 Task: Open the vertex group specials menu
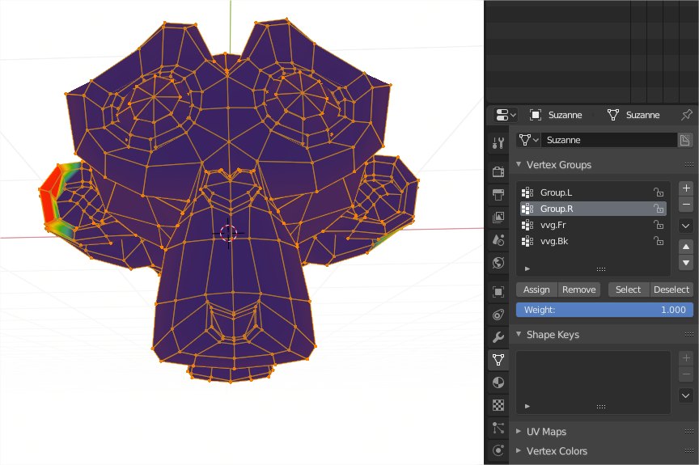click(686, 226)
